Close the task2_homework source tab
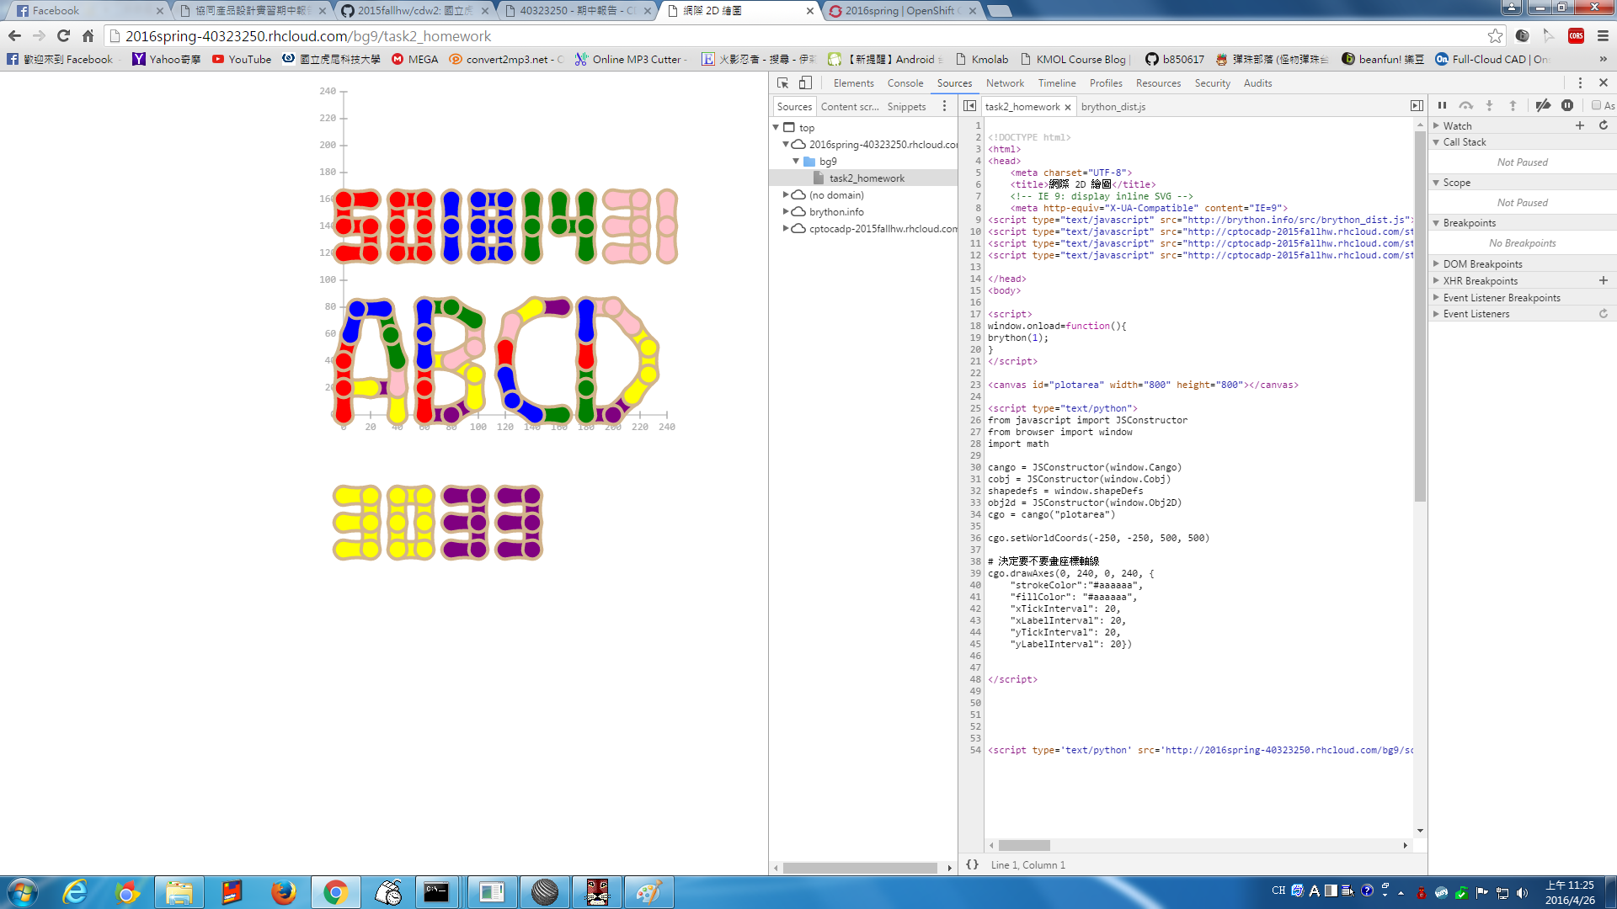 pyautogui.click(x=1067, y=107)
